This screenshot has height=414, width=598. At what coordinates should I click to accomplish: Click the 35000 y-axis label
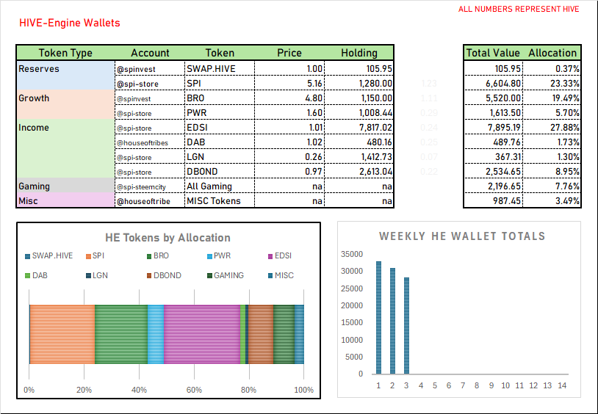tap(352, 254)
